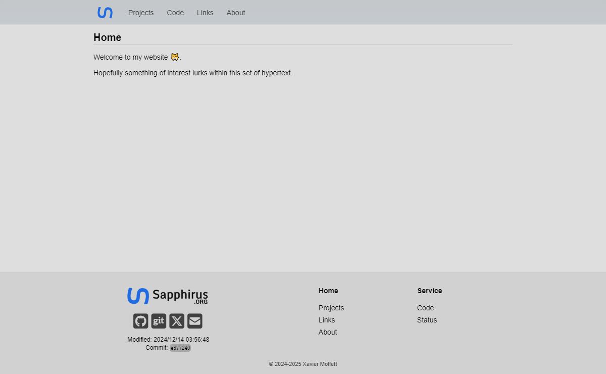Screen dimensions: 606x374
Task: Go to Code in the top navigation bar
Action: coord(175,13)
